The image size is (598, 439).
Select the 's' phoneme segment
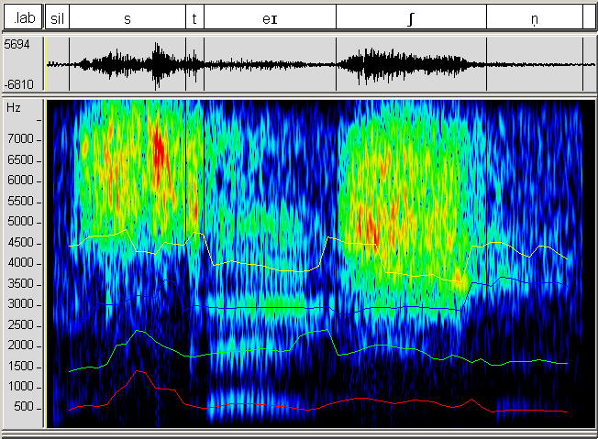point(127,17)
